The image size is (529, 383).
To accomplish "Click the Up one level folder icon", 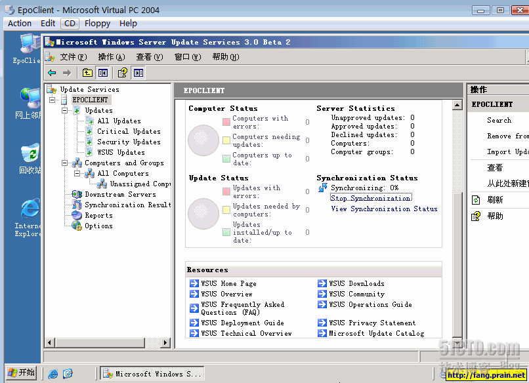I will (x=87, y=73).
